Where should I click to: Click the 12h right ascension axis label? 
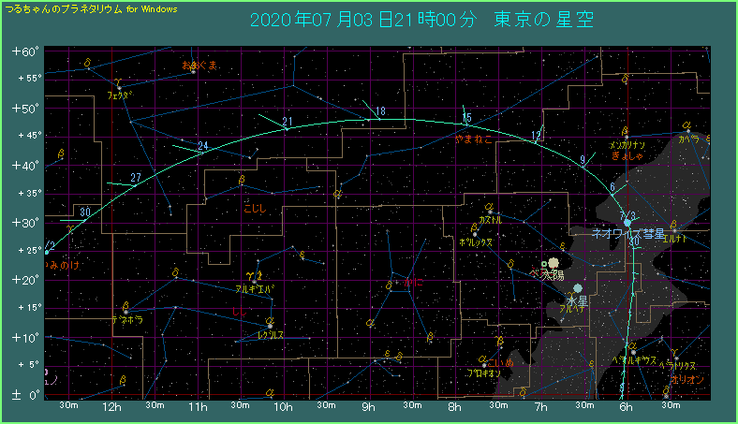(x=111, y=407)
